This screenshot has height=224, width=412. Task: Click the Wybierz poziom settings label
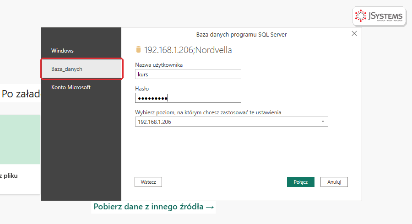click(x=208, y=112)
